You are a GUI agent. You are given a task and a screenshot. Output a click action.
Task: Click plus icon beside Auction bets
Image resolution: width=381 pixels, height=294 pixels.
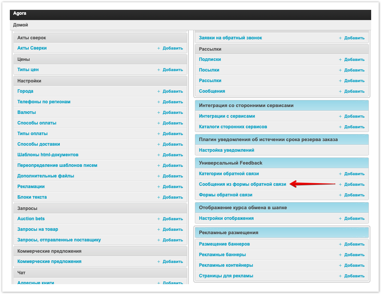point(159,219)
